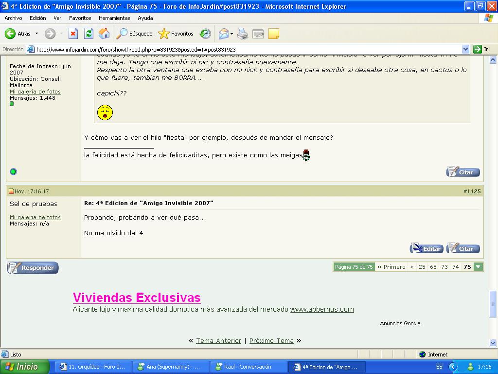Click the green online status icon
The height and width of the screenshot is (374, 498).
13,172
